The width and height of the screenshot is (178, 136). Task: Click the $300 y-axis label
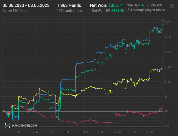[x=168, y=22]
